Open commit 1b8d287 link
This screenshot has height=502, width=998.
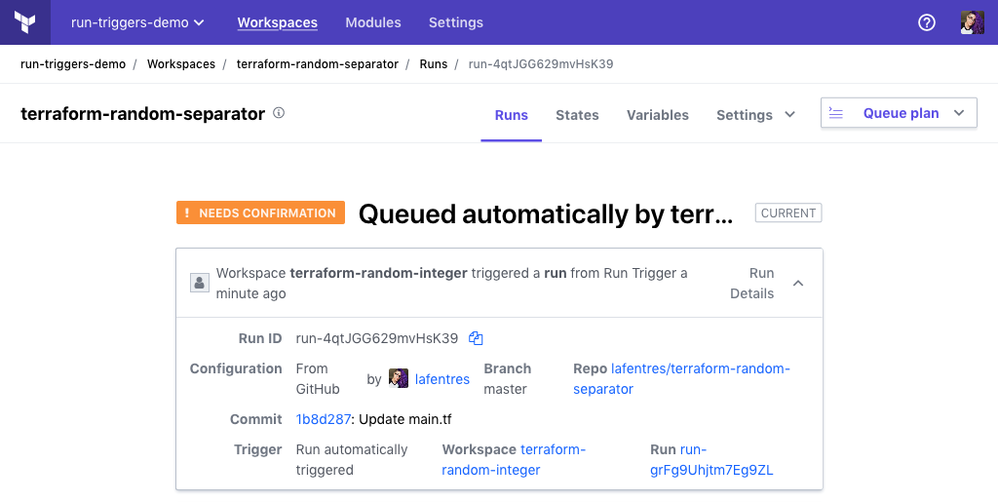(x=324, y=419)
